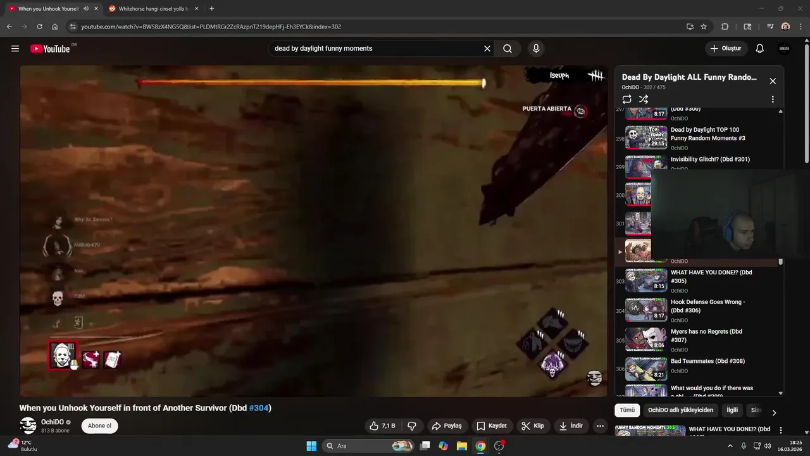
Task: Toggle playlist shuffle
Action: tap(644, 99)
